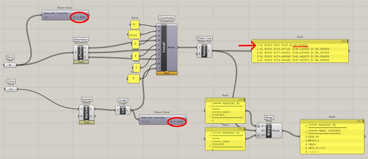This screenshot has width=368, height=159.
Task: Click the Concatenate name tag label
Action: click(x=166, y=18)
